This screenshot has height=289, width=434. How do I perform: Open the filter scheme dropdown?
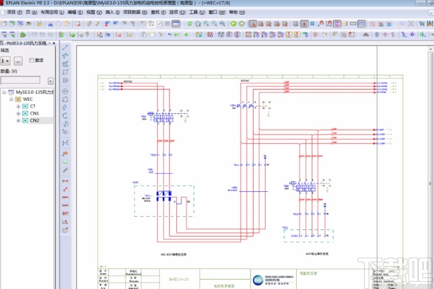[x=6, y=60]
